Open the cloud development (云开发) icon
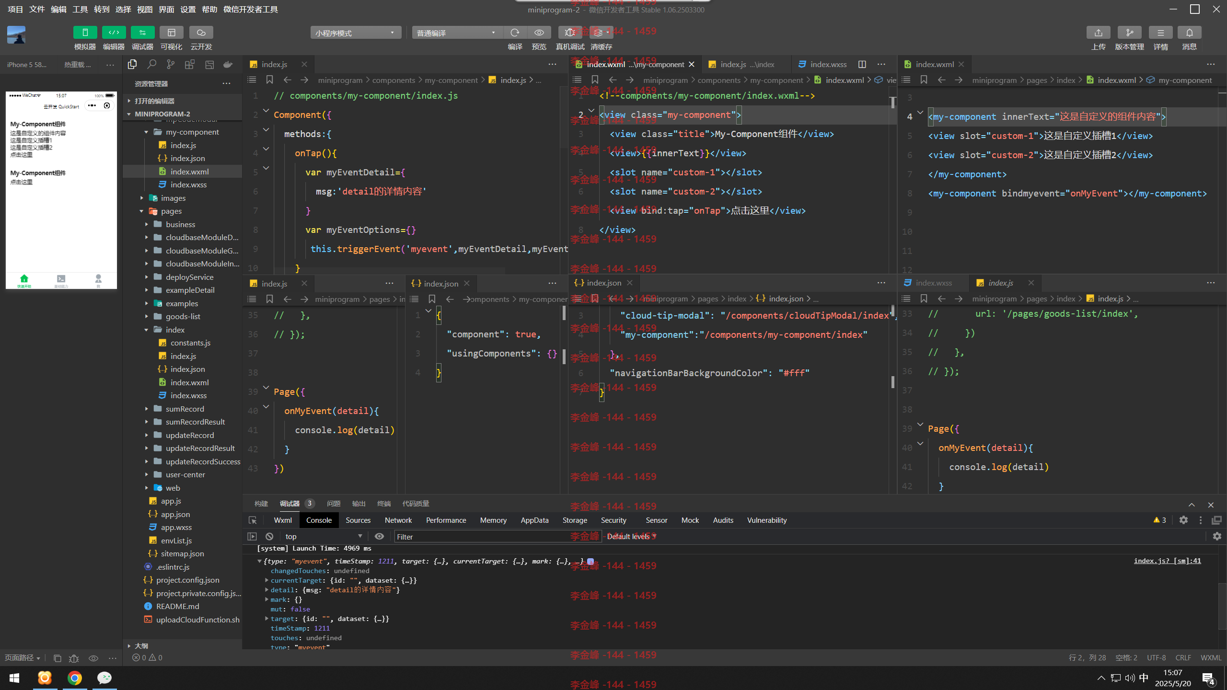 [x=201, y=33]
